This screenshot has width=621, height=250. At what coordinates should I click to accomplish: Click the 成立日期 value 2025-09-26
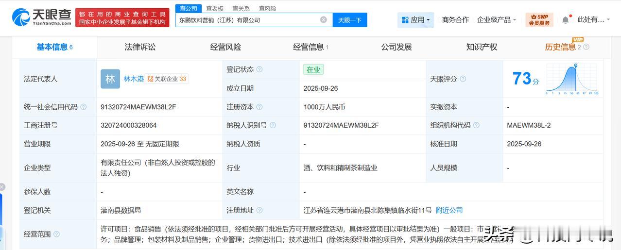tap(321, 88)
